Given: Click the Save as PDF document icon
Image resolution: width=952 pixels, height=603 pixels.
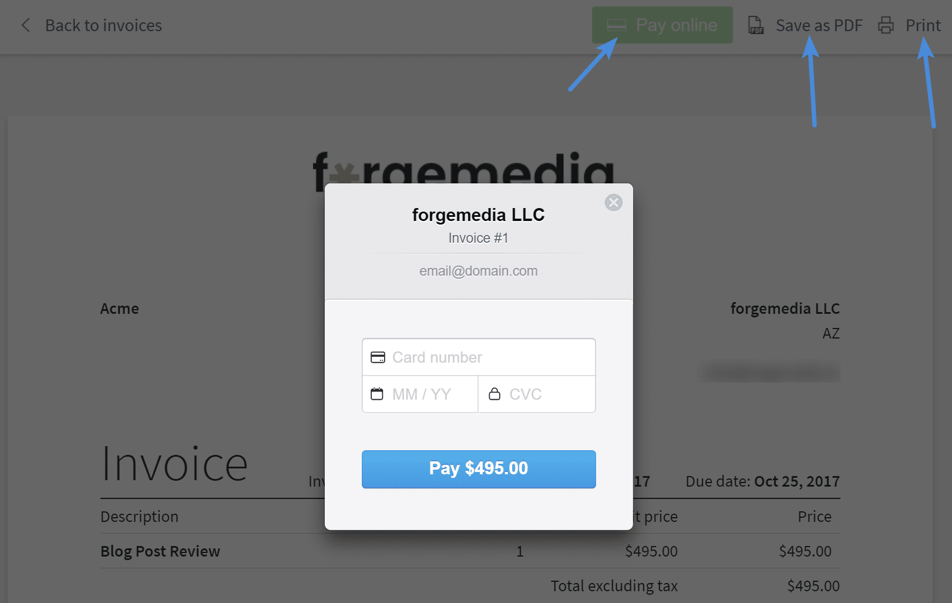Looking at the screenshot, I should [756, 25].
